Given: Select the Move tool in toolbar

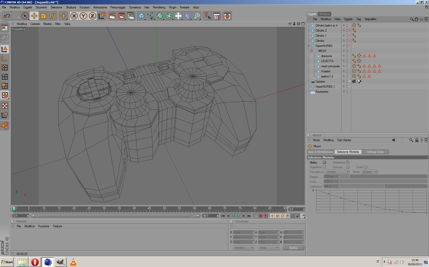Looking at the screenshot, I should pos(34,16).
